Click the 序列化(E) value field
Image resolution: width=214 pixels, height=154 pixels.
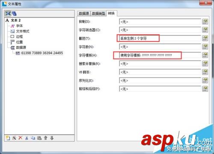point(160,81)
